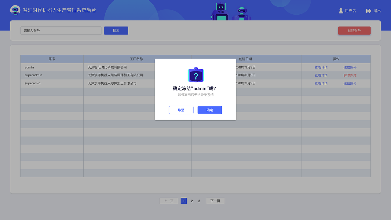Click the 智汇时代机器人生产管理系统后台 title
391x220 pixels.
60,10
